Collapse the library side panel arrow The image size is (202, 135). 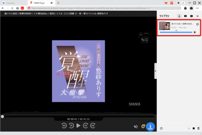coord(156,71)
